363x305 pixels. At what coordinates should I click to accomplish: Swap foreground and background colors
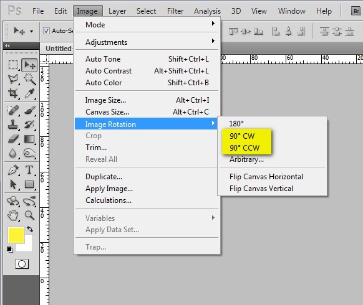(x=30, y=229)
